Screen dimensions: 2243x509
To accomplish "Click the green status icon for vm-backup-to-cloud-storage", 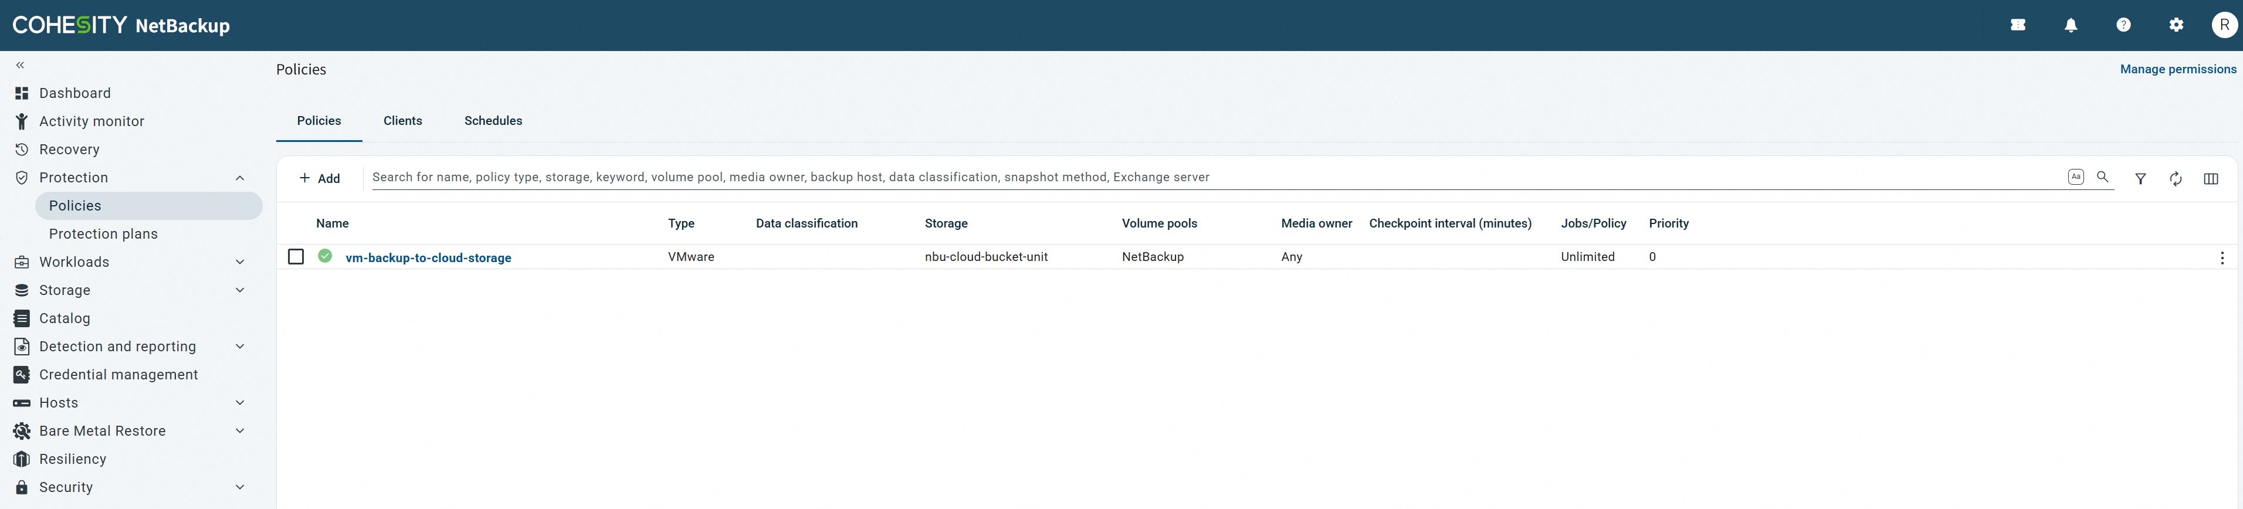I will (325, 256).
